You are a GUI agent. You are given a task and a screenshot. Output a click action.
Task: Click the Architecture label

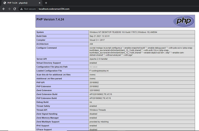click(42, 44)
